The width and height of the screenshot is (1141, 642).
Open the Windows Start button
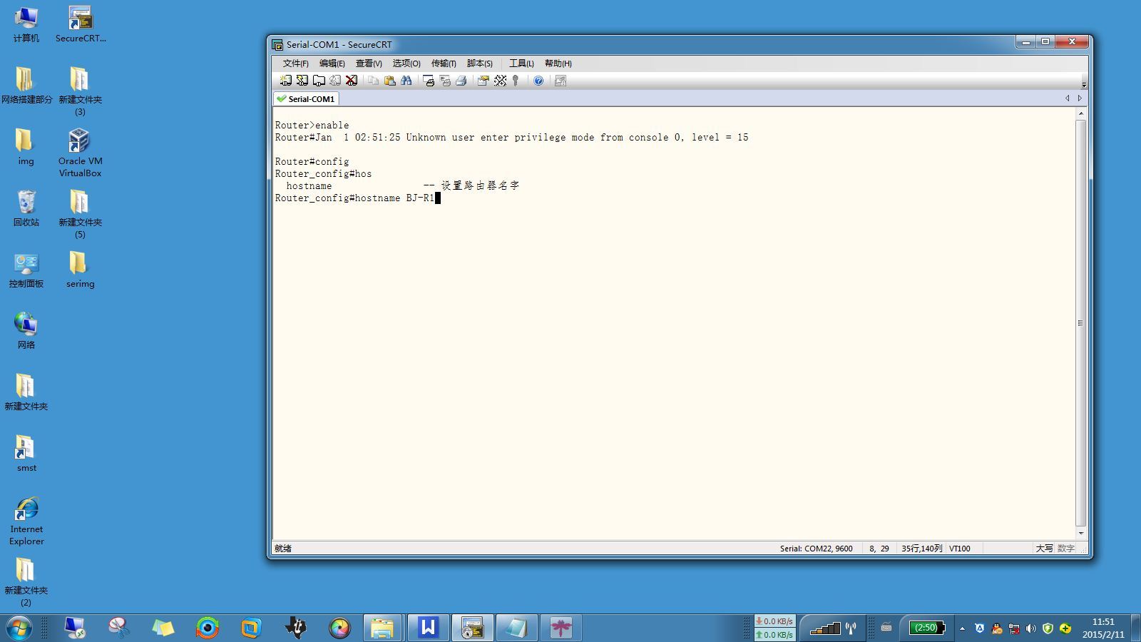19,628
